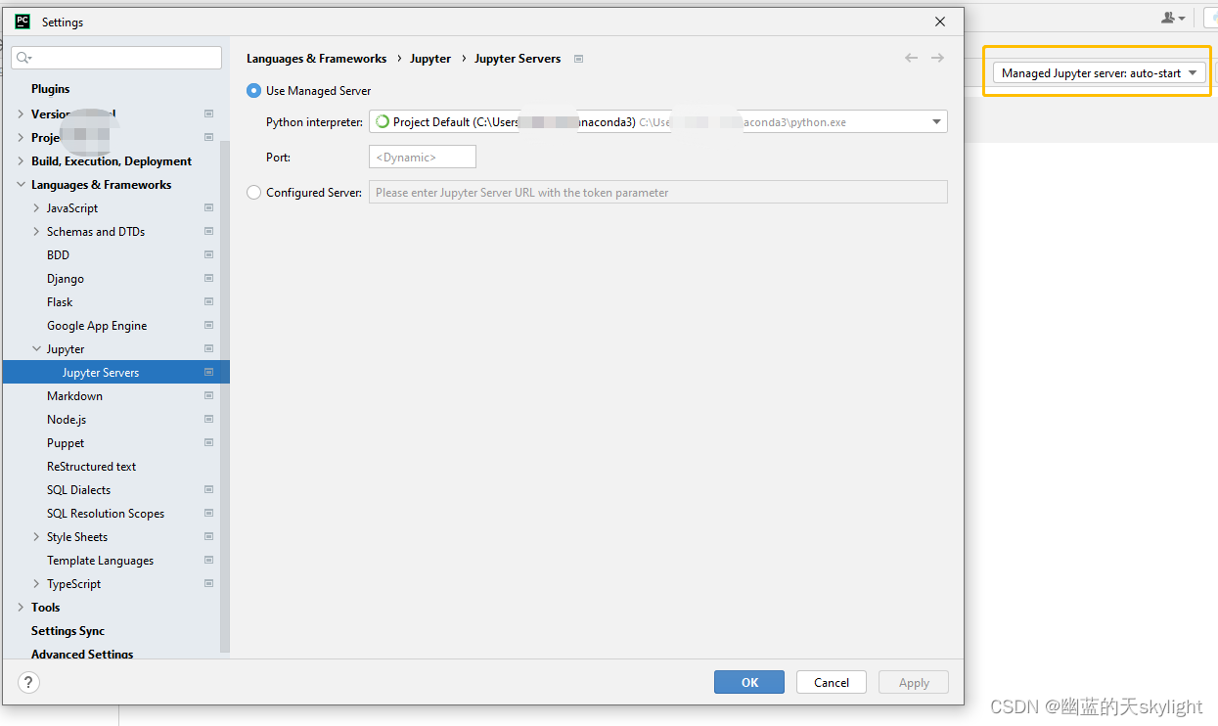The width and height of the screenshot is (1218, 726).
Task: Expand the TypeScript node
Action: point(36,584)
